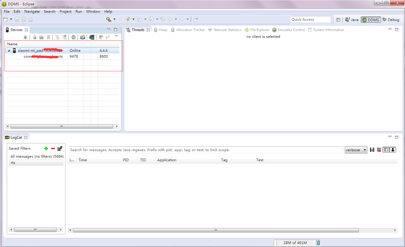Edit the selected LogCat filter
The height and width of the screenshot is (247, 405).
click(60, 148)
